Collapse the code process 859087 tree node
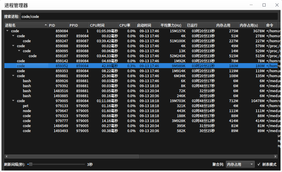This screenshot has width=282, height=172. click(13, 36)
